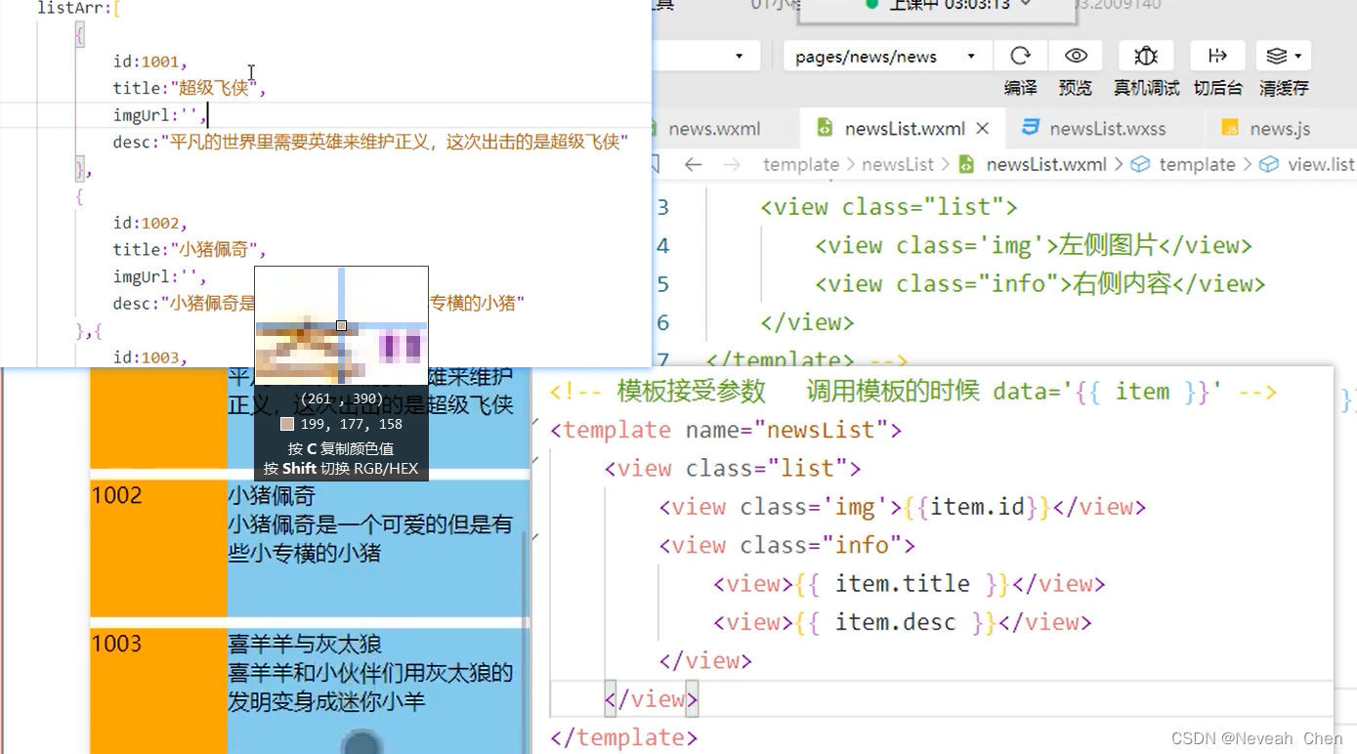Screen dimensions: 1357x754
Task: Open real-device debugging (真机调试) bug icon
Action: pos(1146,56)
